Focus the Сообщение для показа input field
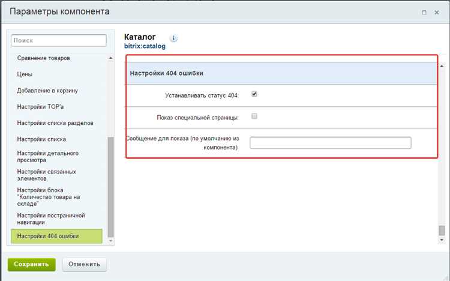450x281 pixels. click(x=331, y=143)
